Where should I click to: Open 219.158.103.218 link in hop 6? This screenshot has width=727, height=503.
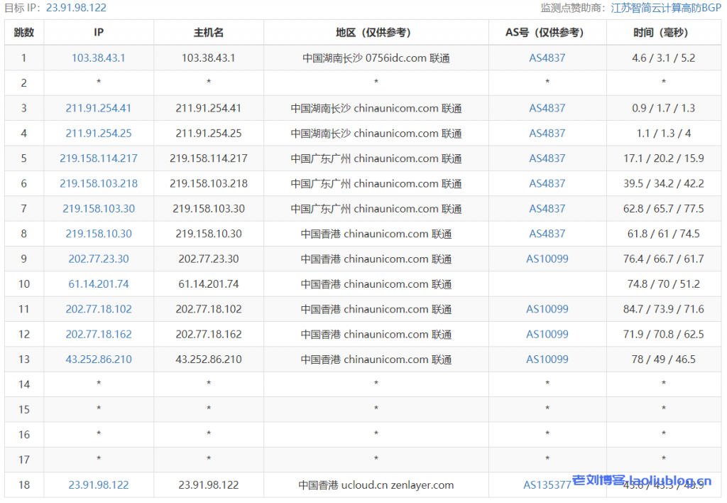[x=98, y=183]
